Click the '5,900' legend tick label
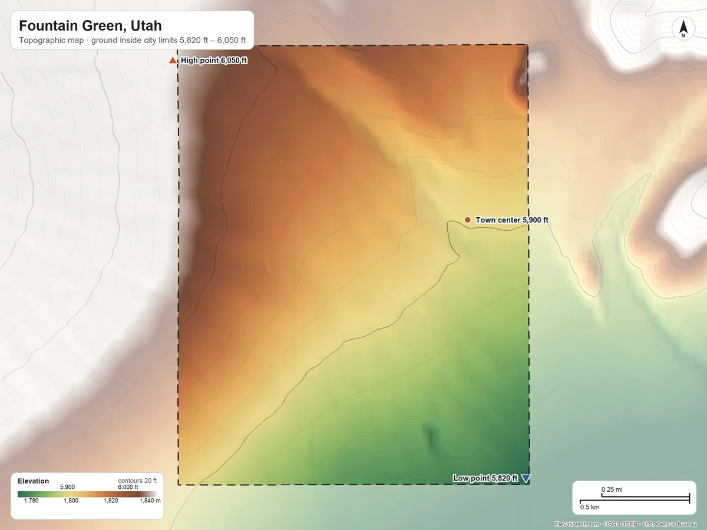This screenshot has width=707, height=530. [x=67, y=487]
